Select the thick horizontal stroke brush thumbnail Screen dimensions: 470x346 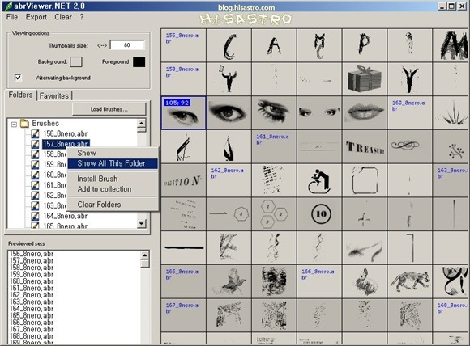(x=183, y=248)
